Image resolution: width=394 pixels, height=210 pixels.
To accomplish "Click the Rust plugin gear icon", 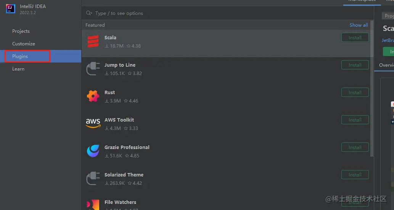I will tap(93, 96).
